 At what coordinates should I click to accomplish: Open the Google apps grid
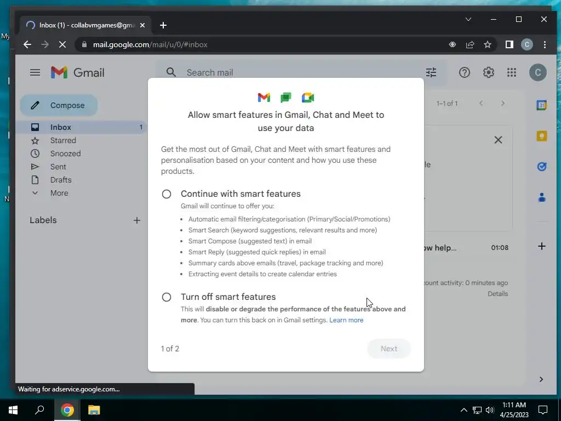512,73
